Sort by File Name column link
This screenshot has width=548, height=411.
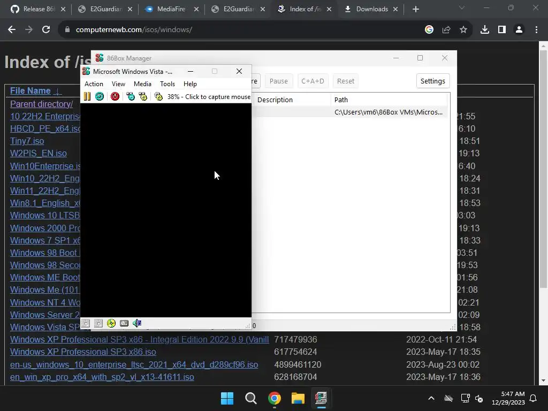pyautogui.click(x=31, y=90)
